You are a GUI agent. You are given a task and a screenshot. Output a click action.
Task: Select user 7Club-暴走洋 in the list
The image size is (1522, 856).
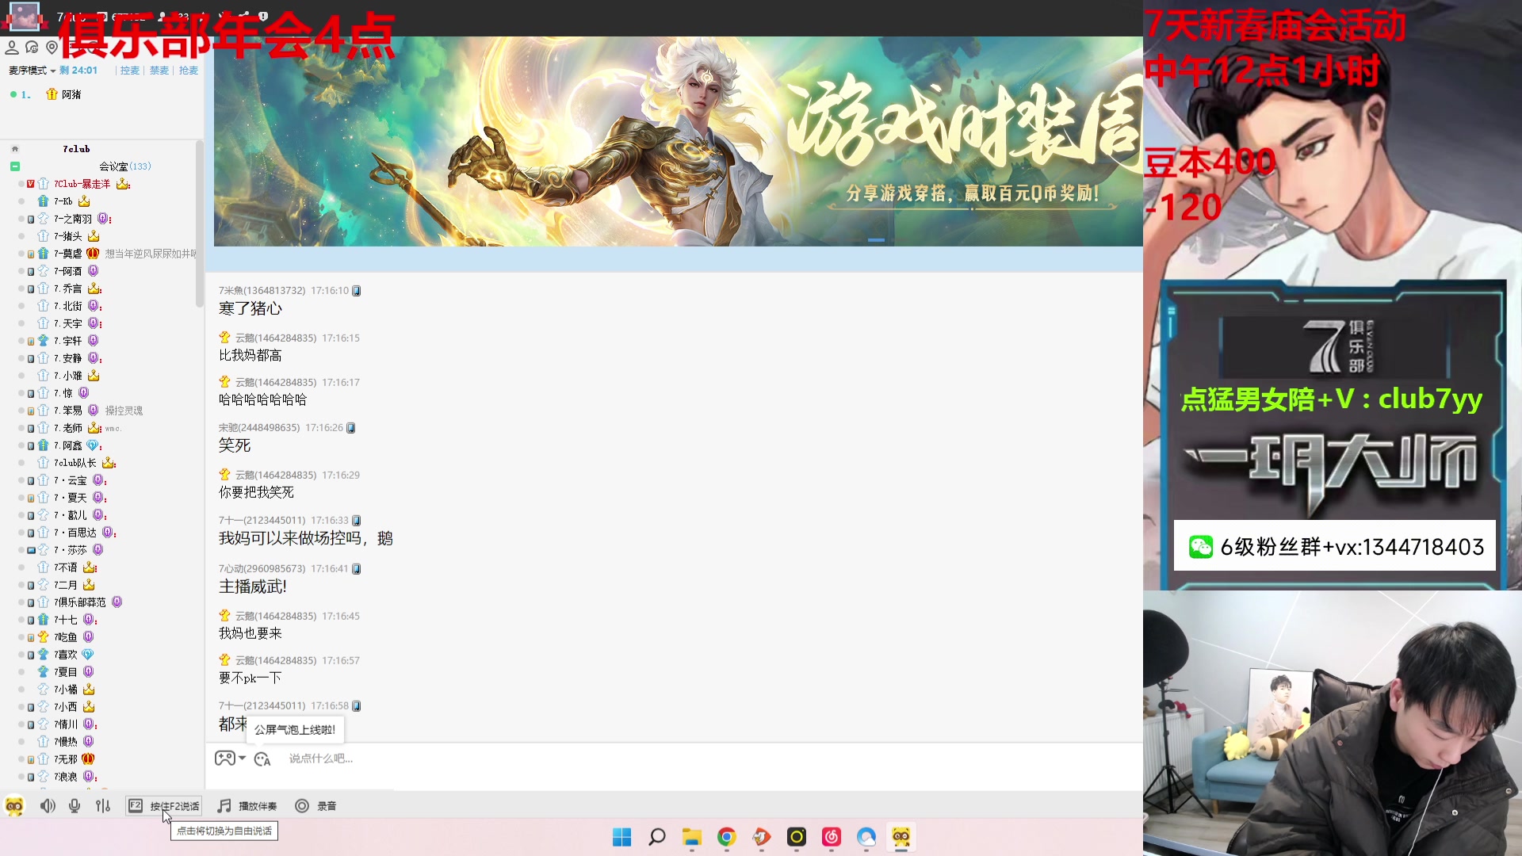tap(82, 184)
